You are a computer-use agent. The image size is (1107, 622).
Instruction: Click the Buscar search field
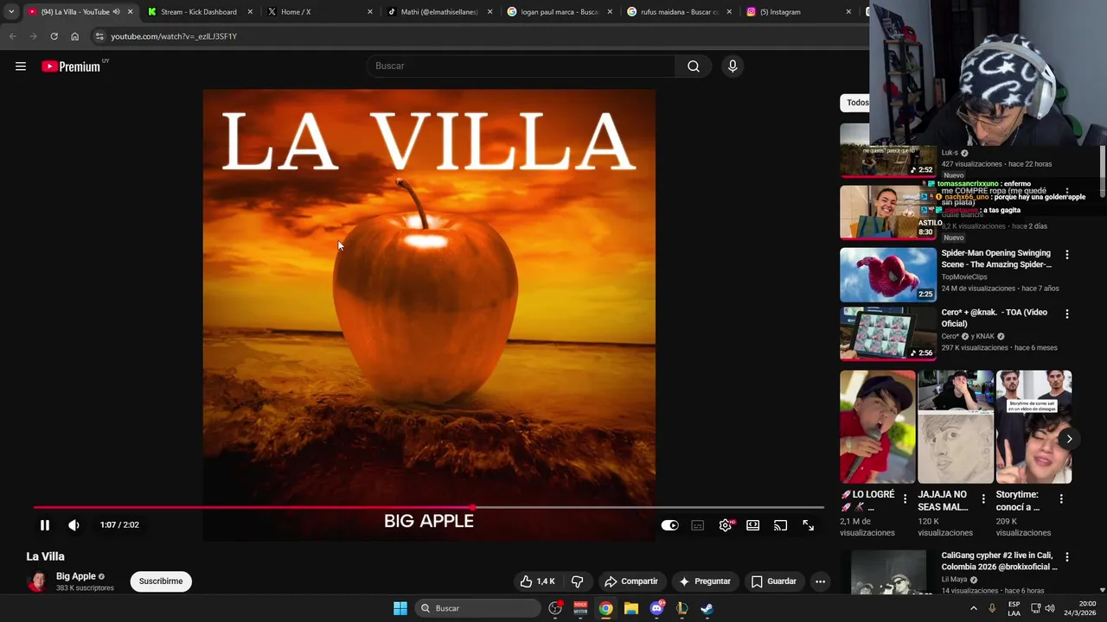pyautogui.click(x=522, y=67)
